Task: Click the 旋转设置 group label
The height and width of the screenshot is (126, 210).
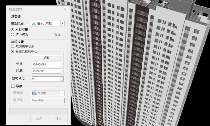Action: [17, 42]
